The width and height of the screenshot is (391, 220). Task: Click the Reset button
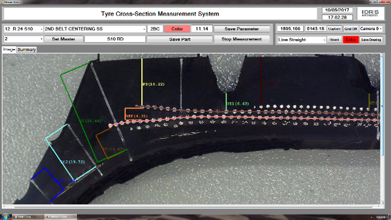coord(334,40)
